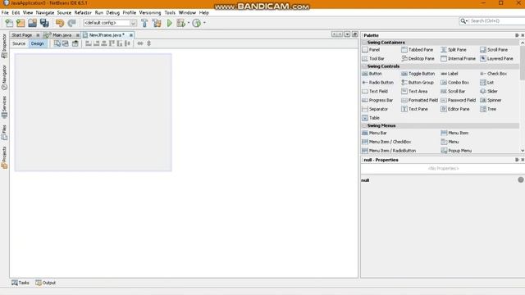Collapse the Swing Controls palette category
Screen dimensions: 525x295
coord(364,66)
